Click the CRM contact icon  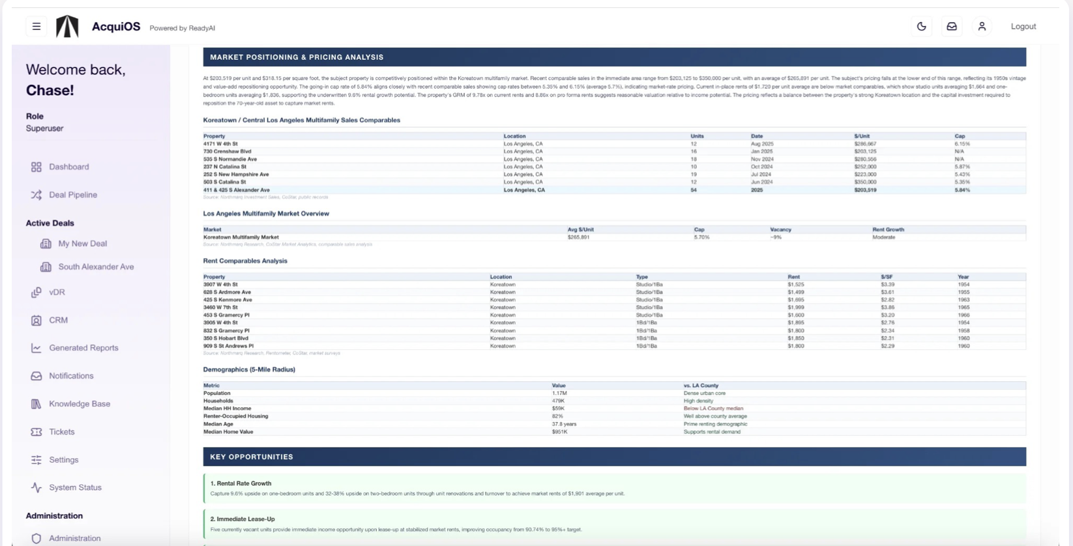click(x=37, y=321)
